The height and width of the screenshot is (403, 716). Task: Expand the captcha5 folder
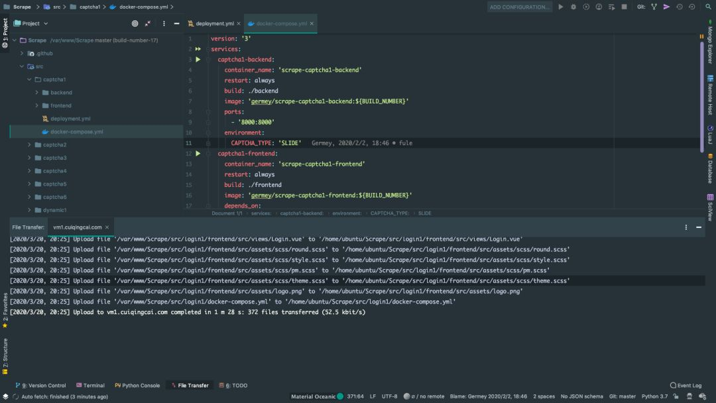[x=29, y=184]
